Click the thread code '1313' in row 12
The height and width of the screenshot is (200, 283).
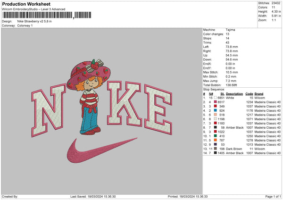pyautogui.click(x=250, y=145)
